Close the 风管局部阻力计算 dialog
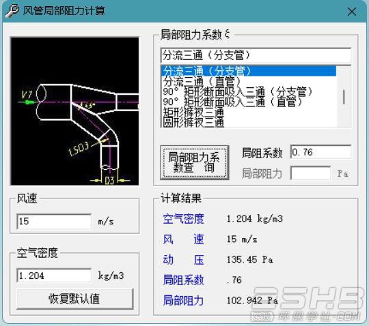This screenshot has height=326, width=369. 352,12
